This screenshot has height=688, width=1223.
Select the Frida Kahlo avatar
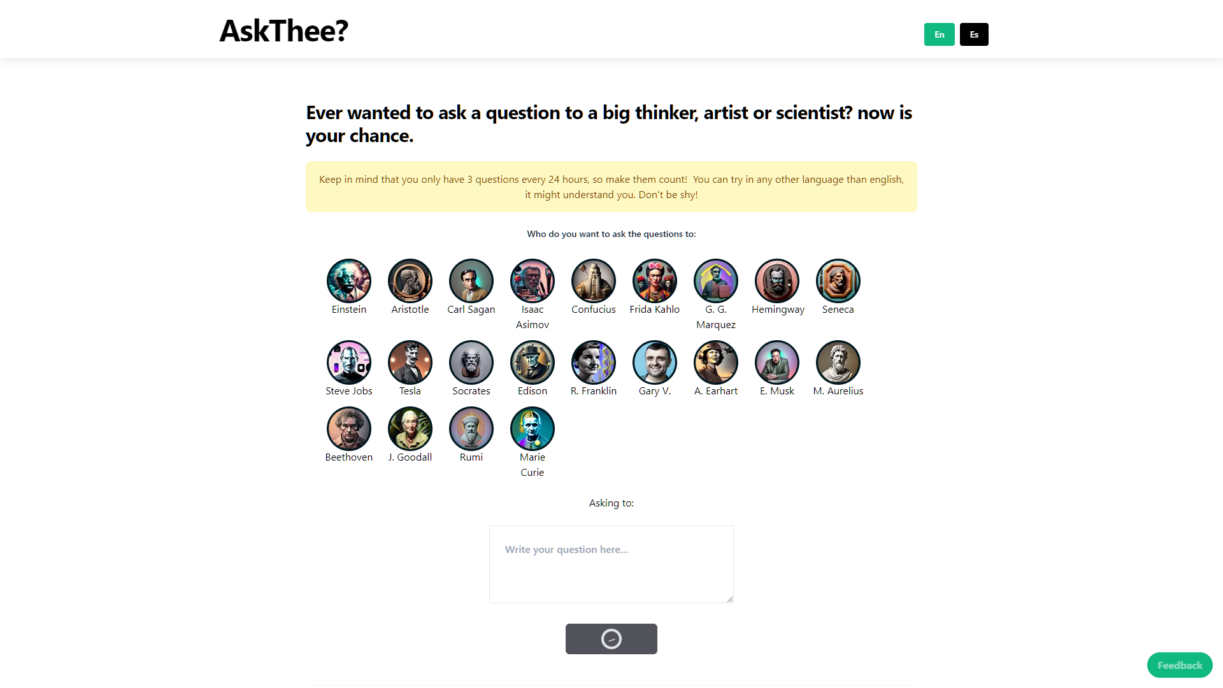click(x=654, y=280)
